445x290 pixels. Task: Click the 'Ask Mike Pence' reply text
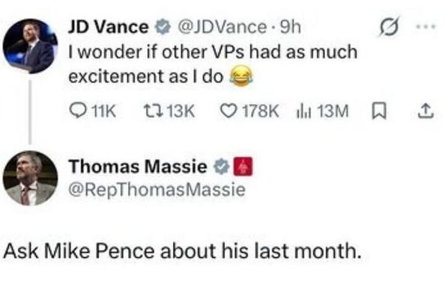182,251
